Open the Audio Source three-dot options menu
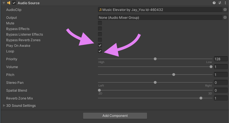Viewport: 229px width, 123px height. 225,3
